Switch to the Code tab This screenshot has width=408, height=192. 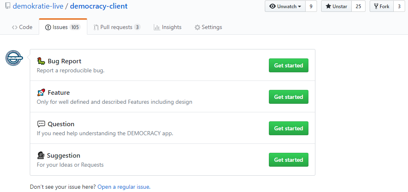coord(22,27)
